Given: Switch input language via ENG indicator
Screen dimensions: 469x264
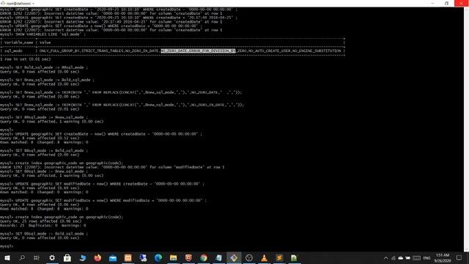Looking at the screenshot, I should point(426,258).
